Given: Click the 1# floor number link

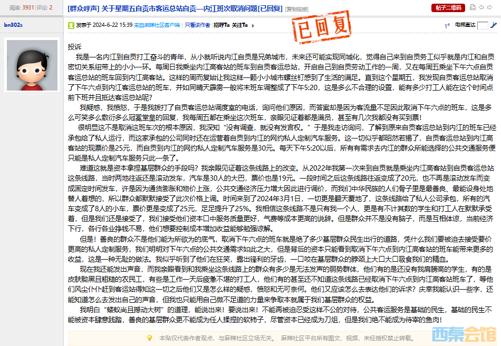Looking at the screenshot, I should coord(447,25).
